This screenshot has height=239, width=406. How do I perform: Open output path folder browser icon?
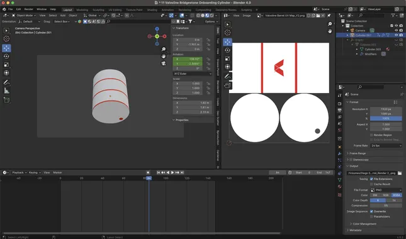(400, 173)
